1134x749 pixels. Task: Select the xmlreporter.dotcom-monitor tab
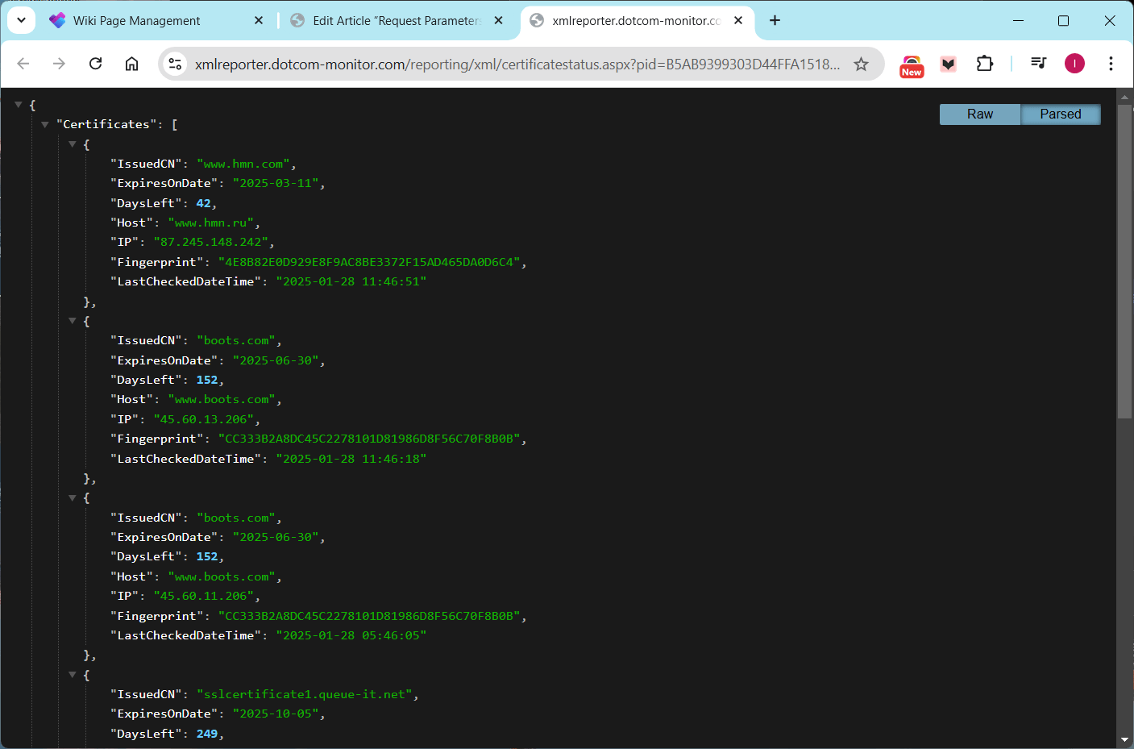click(x=637, y=21)
